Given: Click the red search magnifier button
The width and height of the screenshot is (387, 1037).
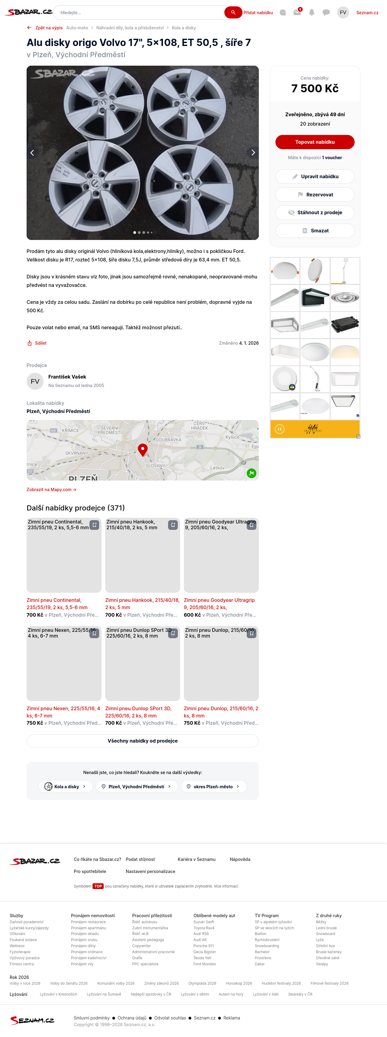Looking at the screenshot, I should (x=233, y=12).
